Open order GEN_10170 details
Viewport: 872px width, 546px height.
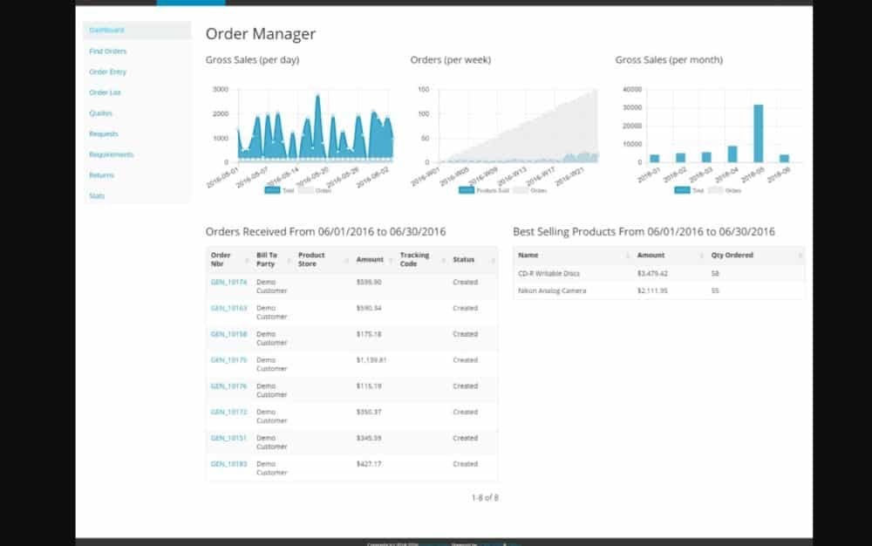click(228, 359)
